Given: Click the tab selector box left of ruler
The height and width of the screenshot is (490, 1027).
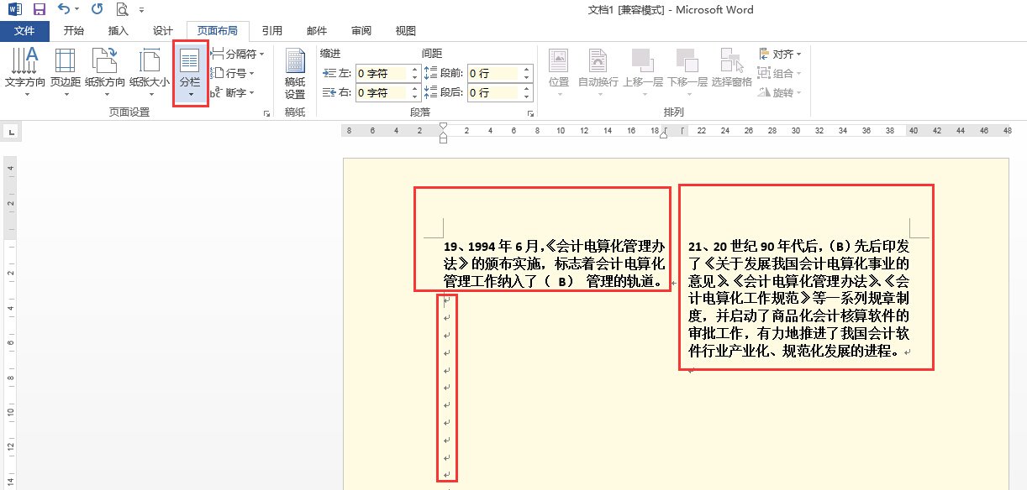Looking at the screenshot, I should (x=12, y=132).
